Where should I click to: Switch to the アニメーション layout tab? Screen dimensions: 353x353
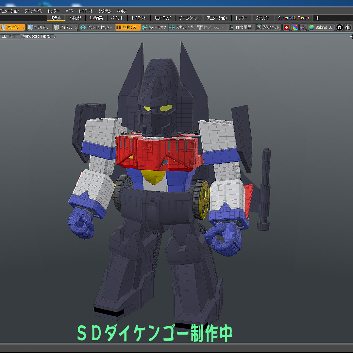click(217, 18)
